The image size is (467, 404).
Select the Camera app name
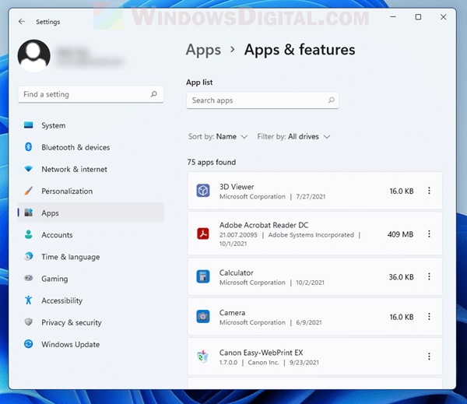(x=232, y=312)
